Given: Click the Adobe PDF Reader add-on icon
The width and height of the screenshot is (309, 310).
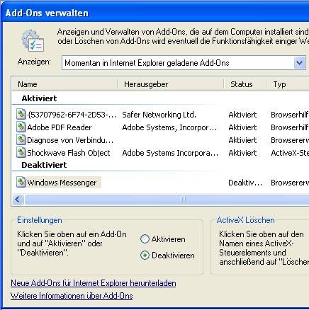Looking at the screenshot, I should (21, 127).
